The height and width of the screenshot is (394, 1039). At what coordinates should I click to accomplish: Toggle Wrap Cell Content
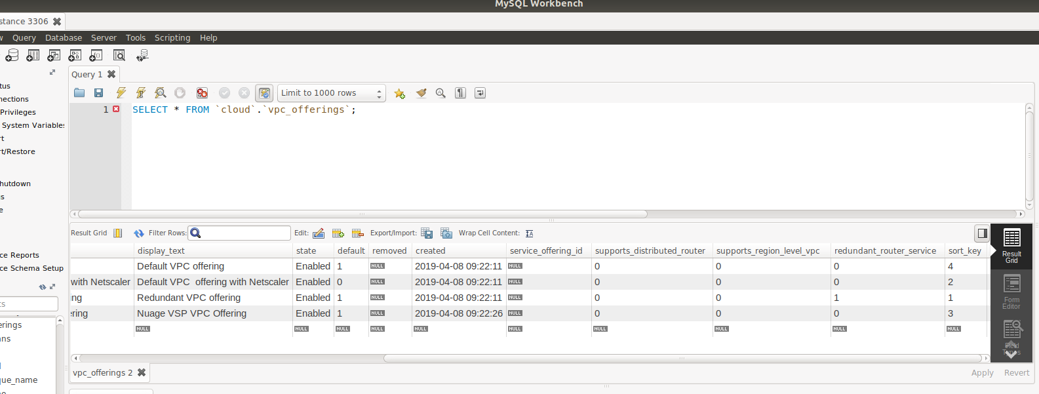pyautogui.click(x=529, y=233)
